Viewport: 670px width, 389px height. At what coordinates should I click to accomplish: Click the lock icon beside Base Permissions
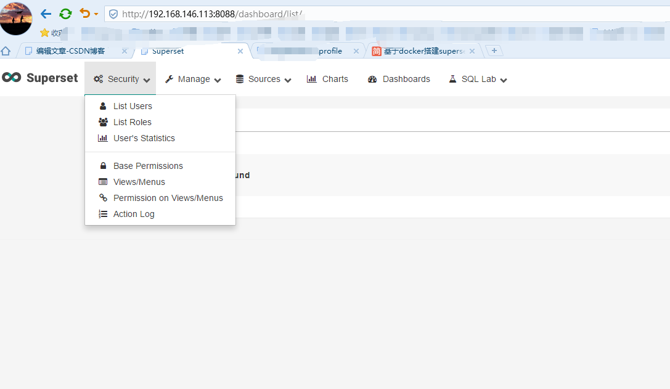pyautogui.click(x=102, y=165)
